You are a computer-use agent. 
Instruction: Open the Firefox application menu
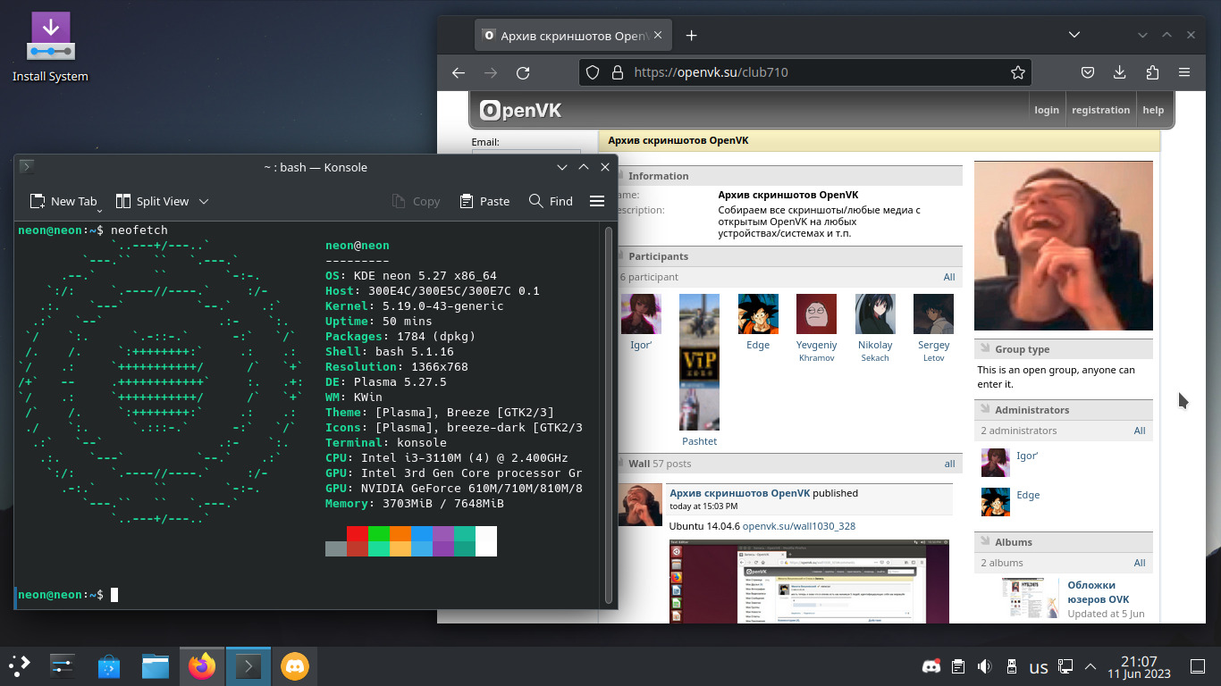click(1184, 72)
